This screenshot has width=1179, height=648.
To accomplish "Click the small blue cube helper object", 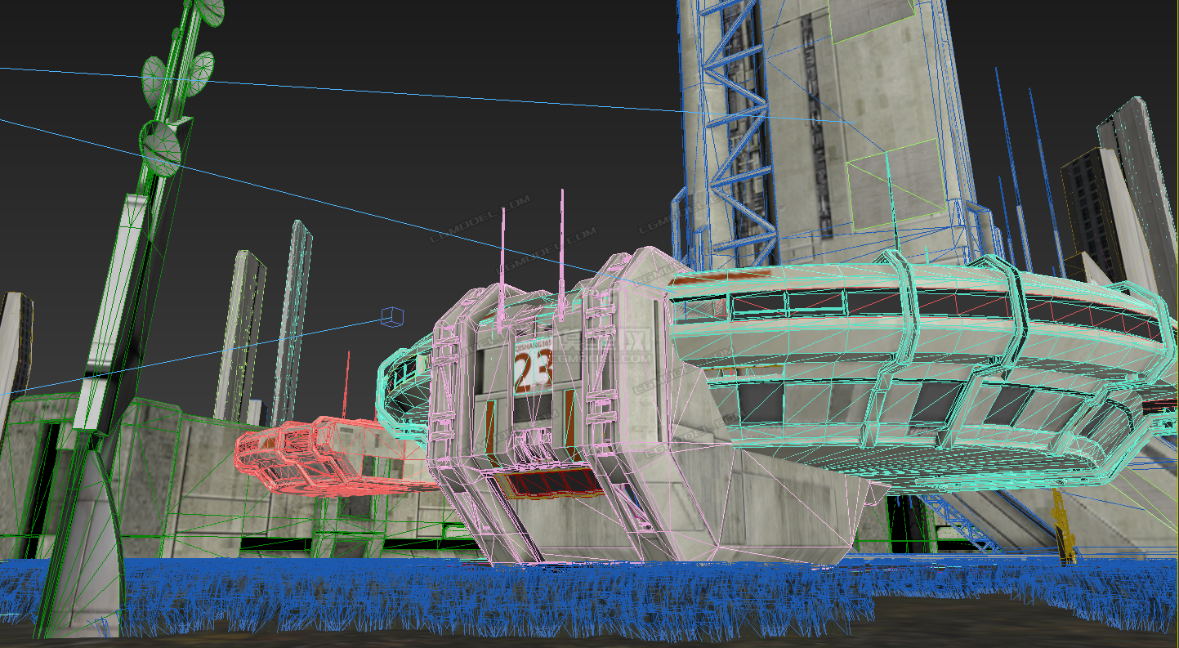I will (393, 317).
